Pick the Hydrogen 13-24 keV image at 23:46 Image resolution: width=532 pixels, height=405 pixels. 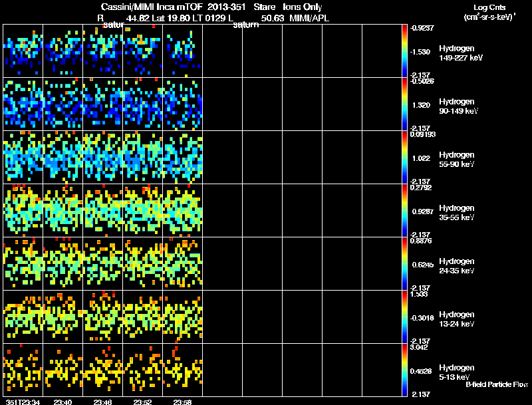[103, 317]
